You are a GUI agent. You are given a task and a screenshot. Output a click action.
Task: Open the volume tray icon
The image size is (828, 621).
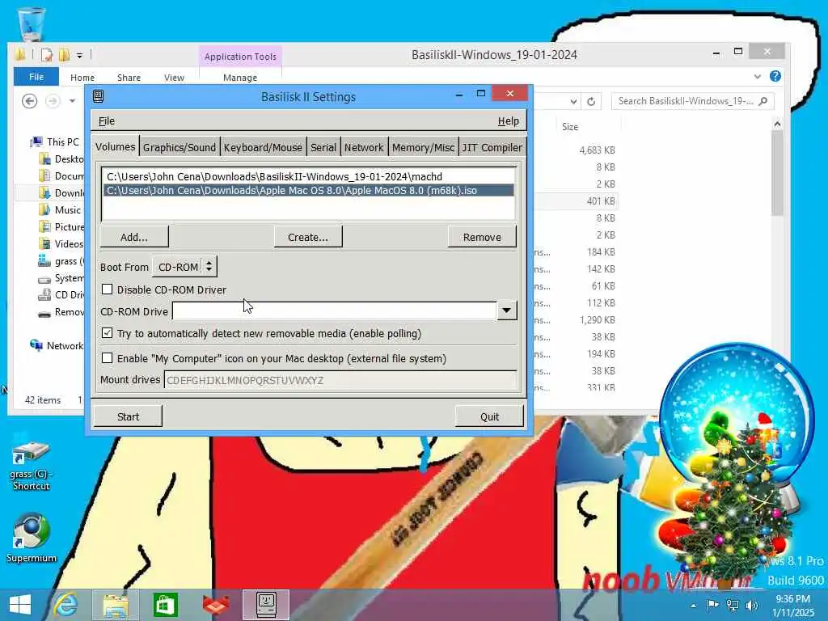(x=752, y=605)
